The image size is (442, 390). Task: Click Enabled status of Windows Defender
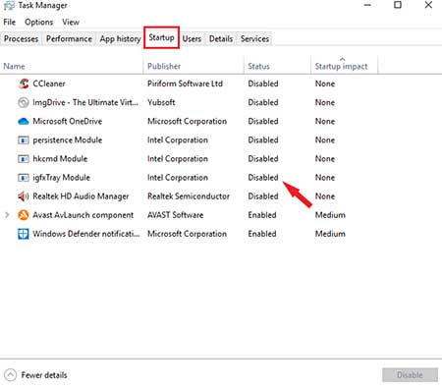[x=262, y=234]
